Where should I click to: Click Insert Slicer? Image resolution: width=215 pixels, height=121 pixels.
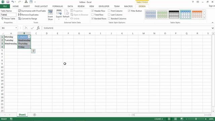50,15
